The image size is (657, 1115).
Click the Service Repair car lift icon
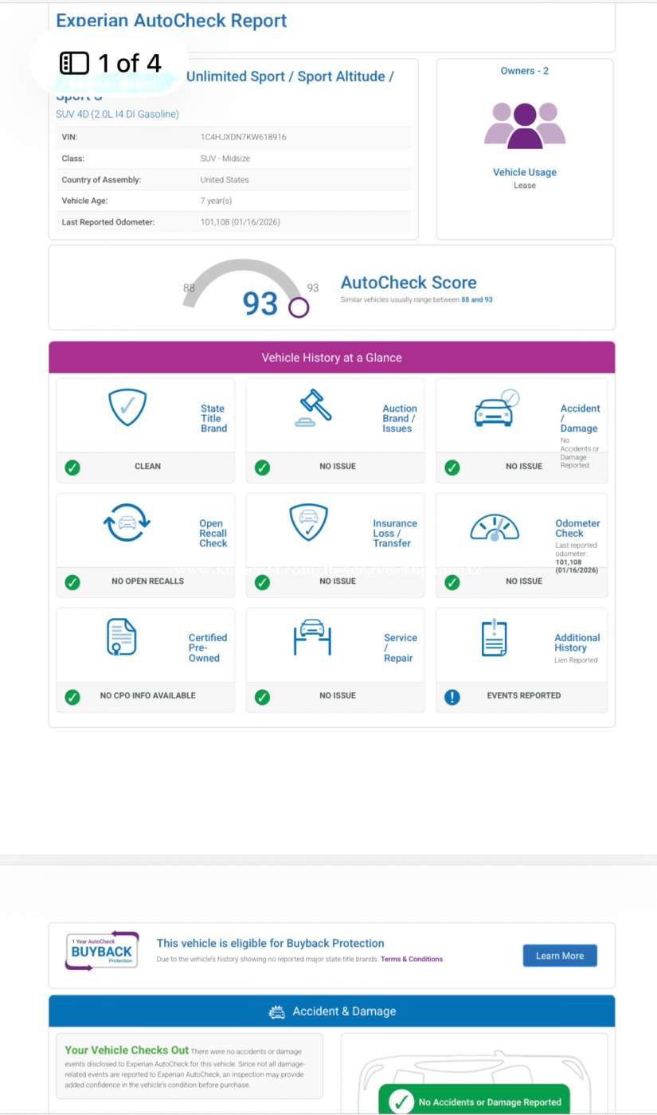[312, 637]
